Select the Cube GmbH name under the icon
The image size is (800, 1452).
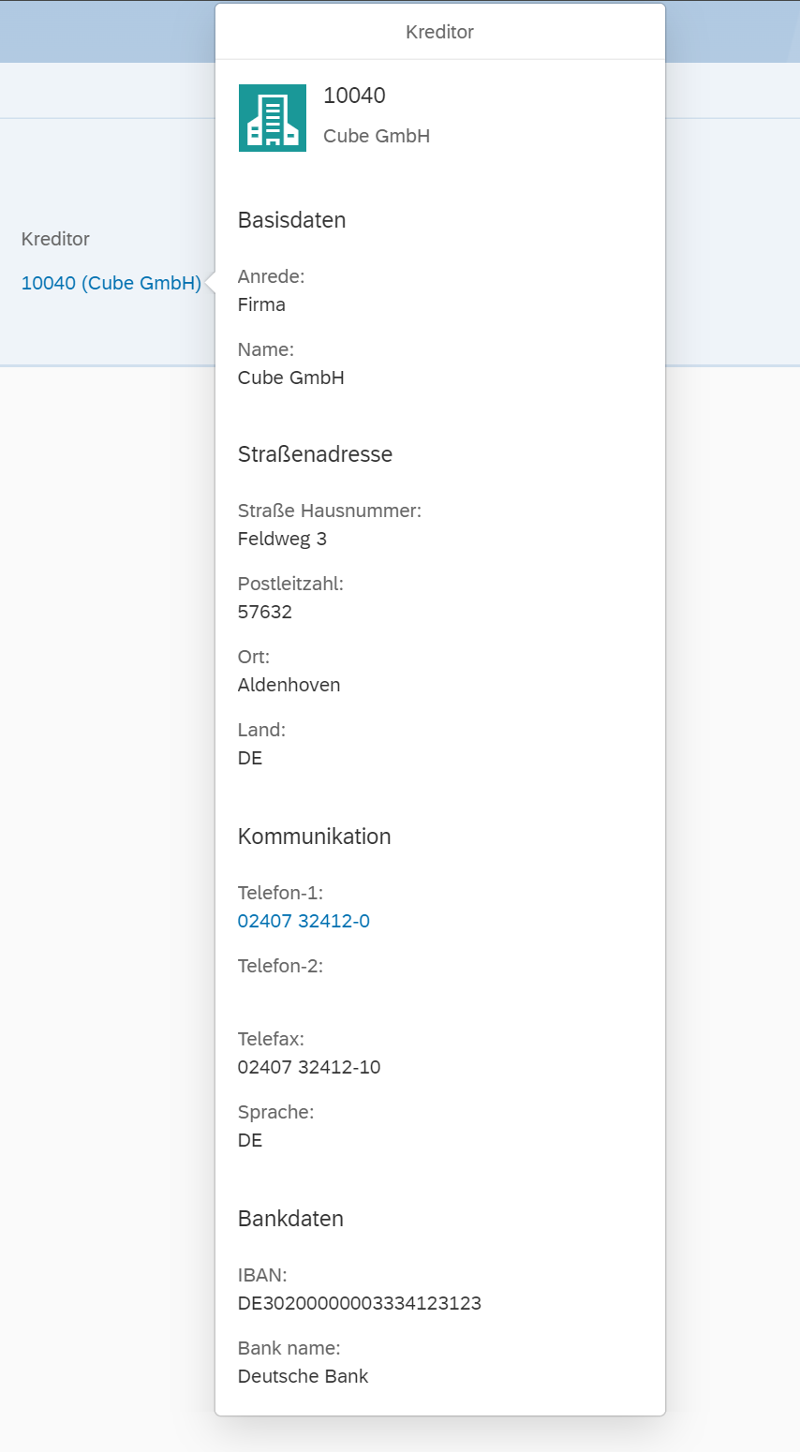(377, 135)
